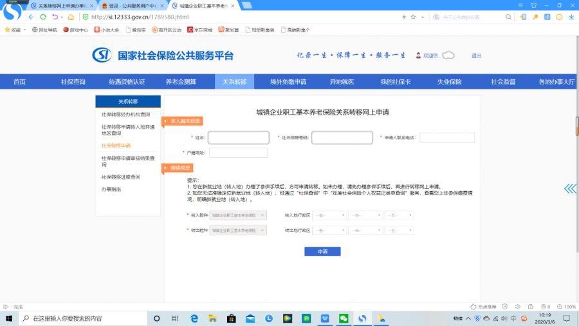Click the 退出 logout link
Image resolution: width=579 pixels, height=326 pixels.
click(x=476, y=56)
